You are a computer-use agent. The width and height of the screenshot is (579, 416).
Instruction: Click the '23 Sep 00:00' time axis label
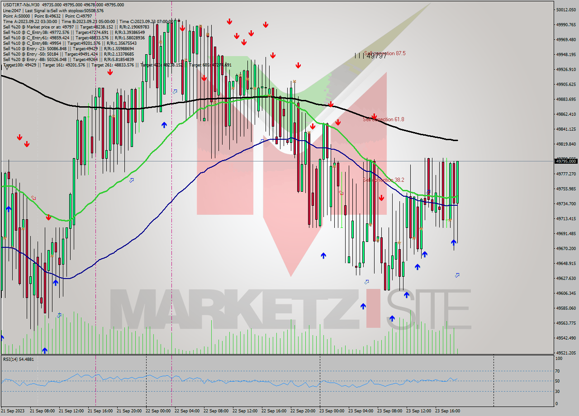point(332,411)
